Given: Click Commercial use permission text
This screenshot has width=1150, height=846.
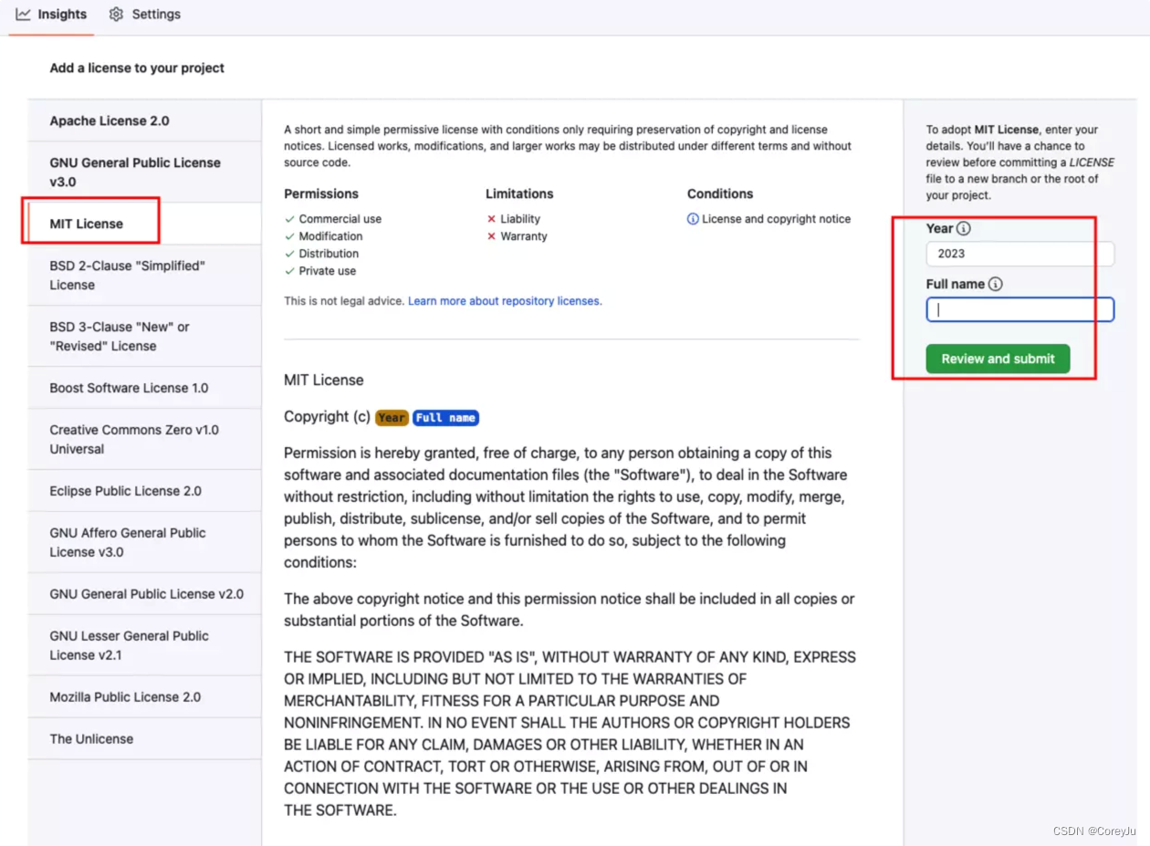Looking at the screenshot, I should [340, 219].
